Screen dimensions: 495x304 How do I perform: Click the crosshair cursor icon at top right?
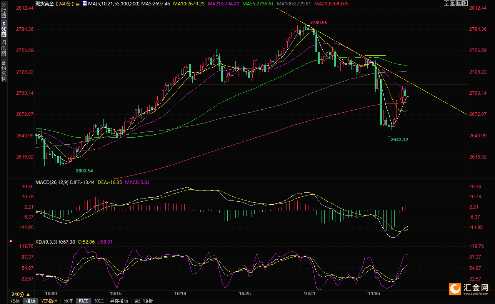[x=447, y=3]
